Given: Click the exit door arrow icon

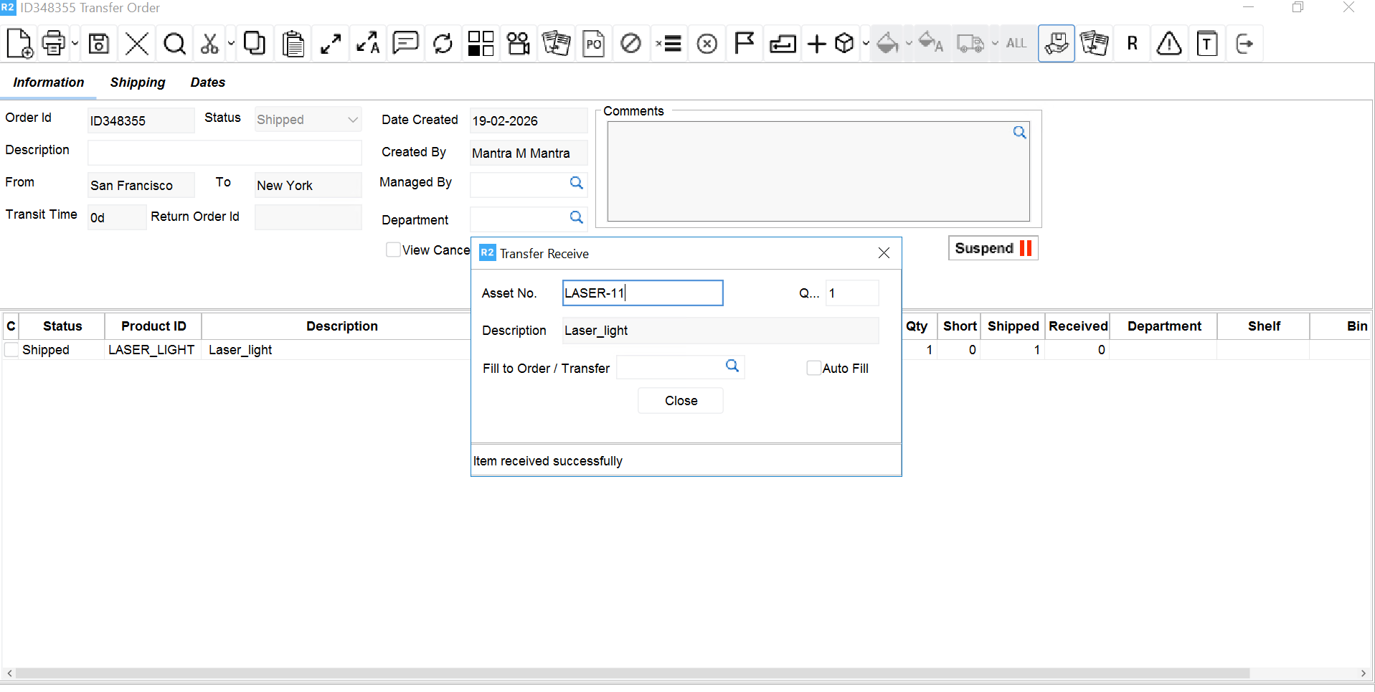Looking at the screenshot, I should pos(1244,44).
